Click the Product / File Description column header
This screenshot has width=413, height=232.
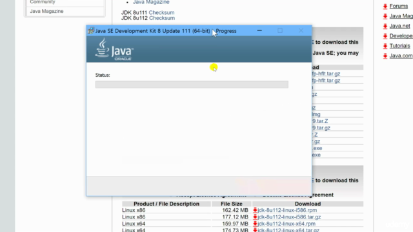[166, 204]
